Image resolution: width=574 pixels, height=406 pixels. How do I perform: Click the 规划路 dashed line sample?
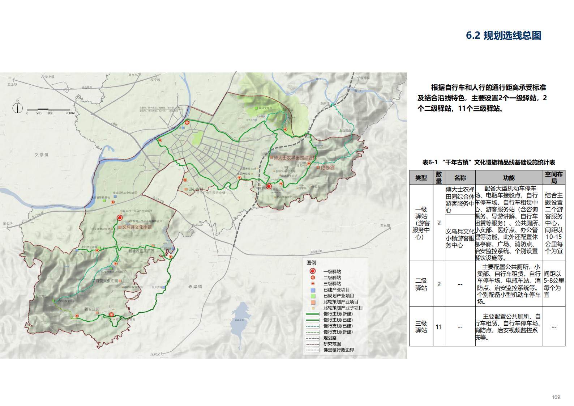(312, 338)
